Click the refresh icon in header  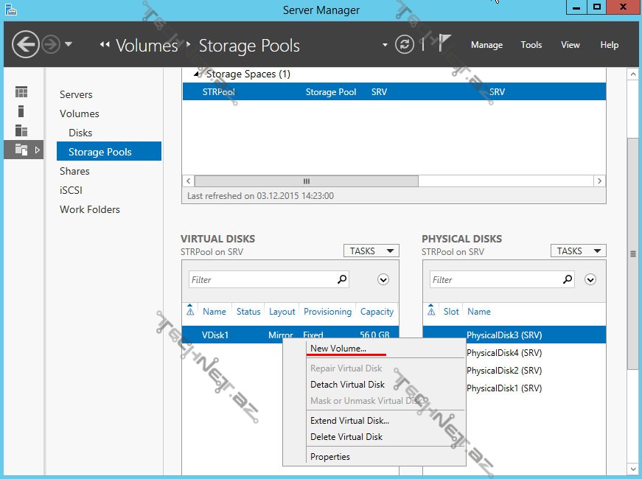point(404,45)
